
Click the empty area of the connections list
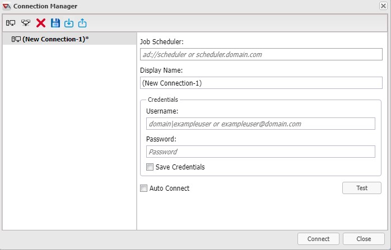69,137
